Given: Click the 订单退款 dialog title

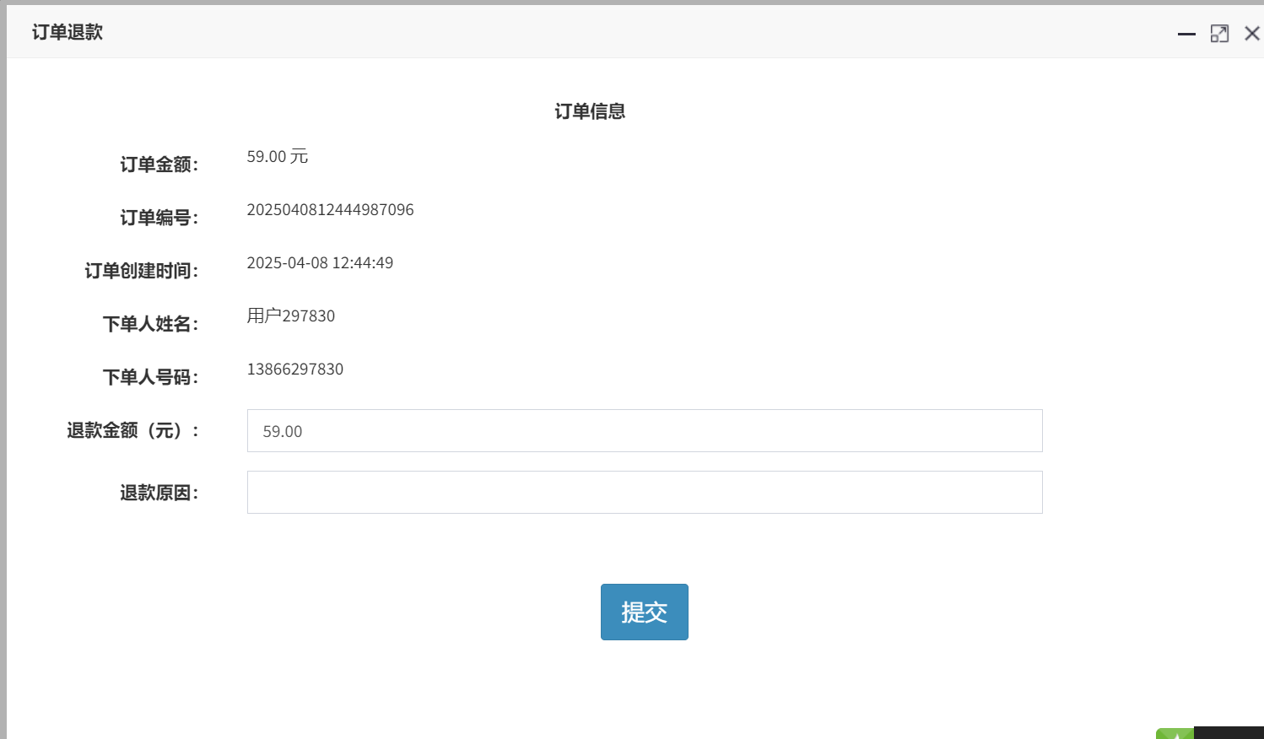Looking at the screenshot, I should coord(68,32).
